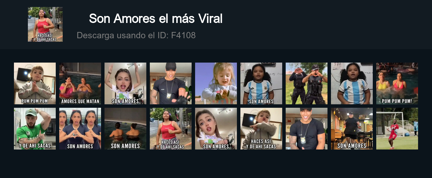Select red top woman 'HACES ASÍ' grid sticker

(171, 129)
